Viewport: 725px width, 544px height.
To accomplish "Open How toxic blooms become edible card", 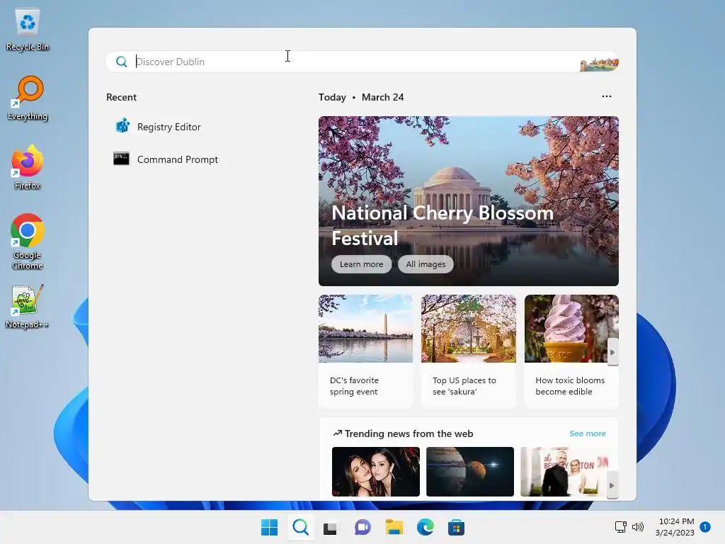I will coord(571,351).
